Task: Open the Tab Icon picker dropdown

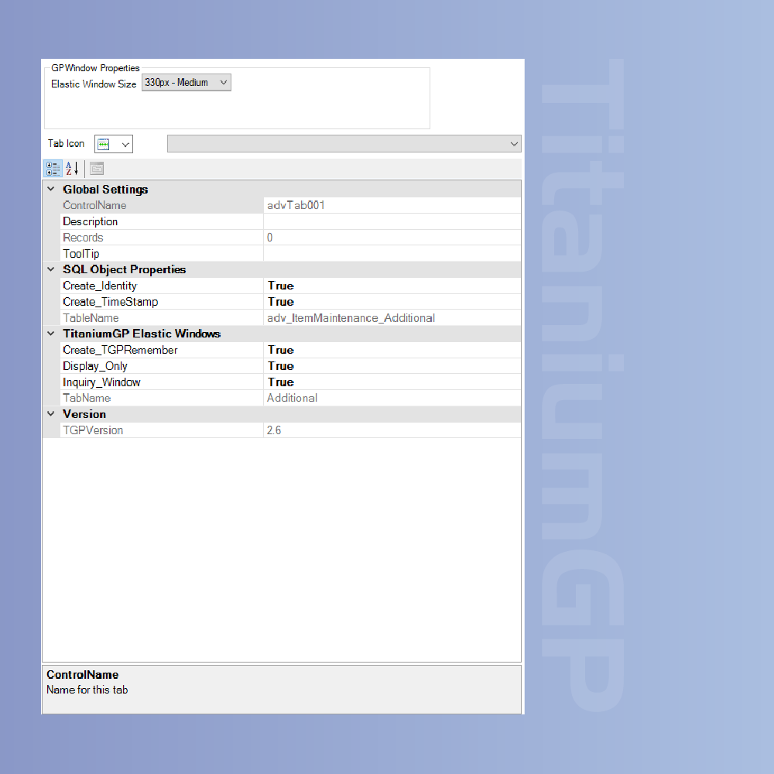Action: 114,144
